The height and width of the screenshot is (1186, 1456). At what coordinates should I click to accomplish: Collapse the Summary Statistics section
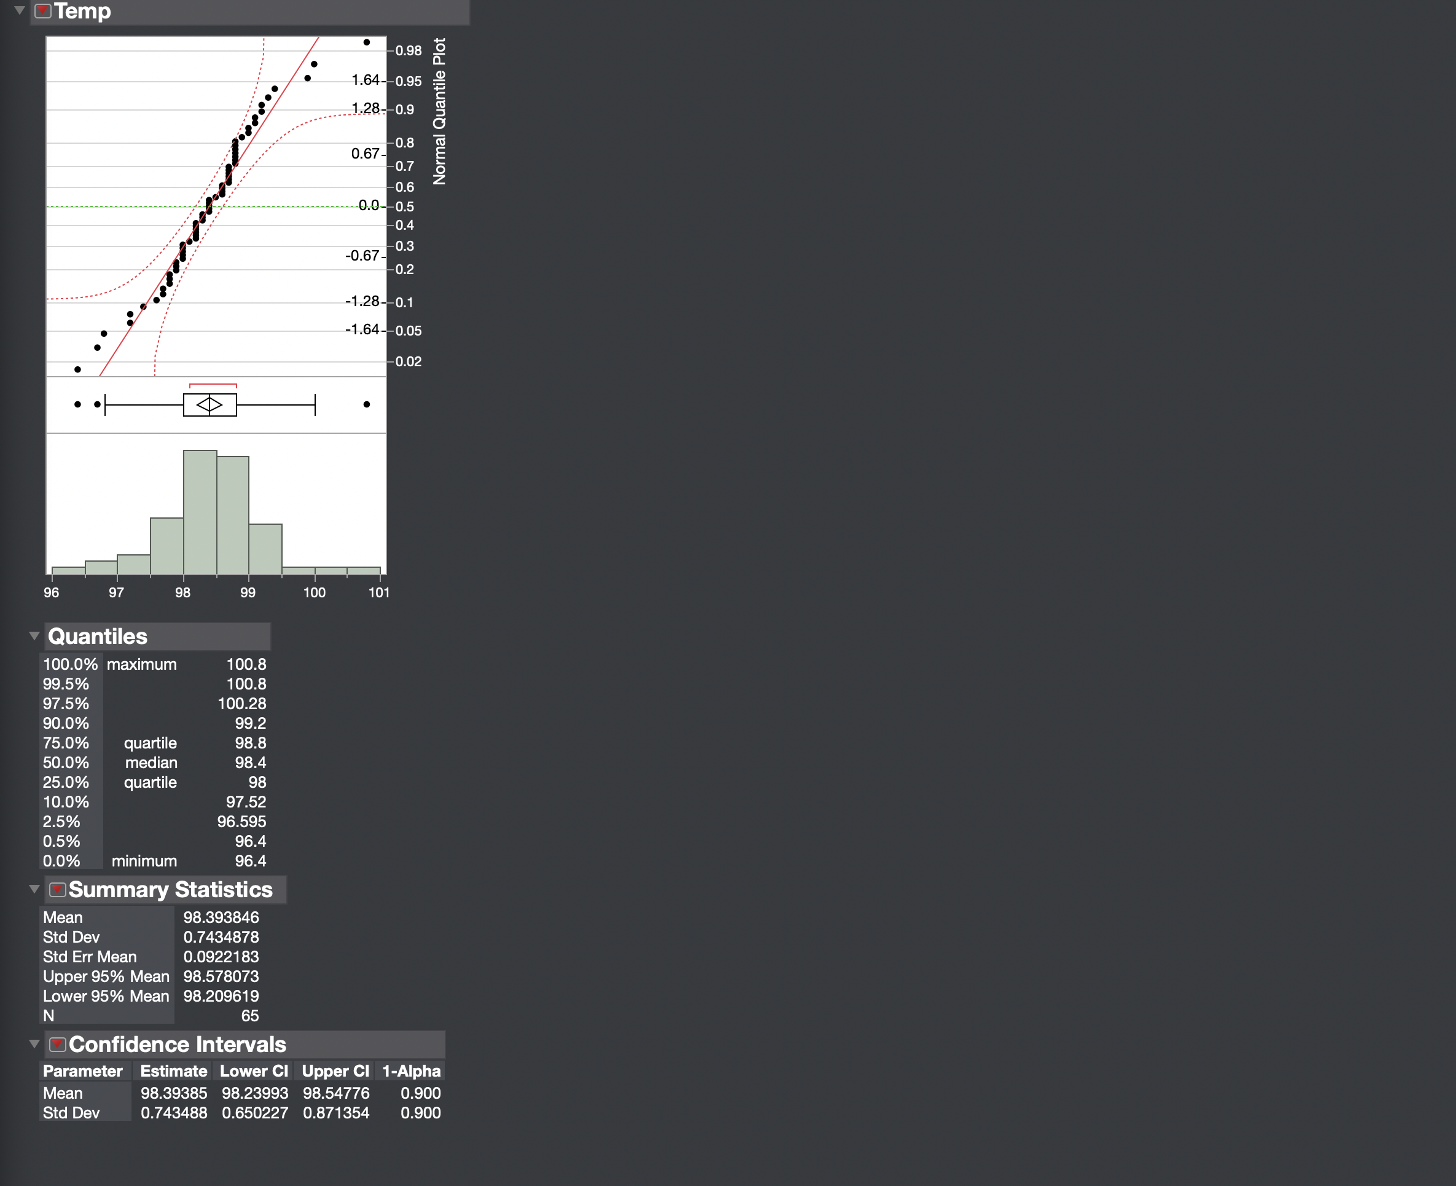pyautogui.click(x=34, y=890)
